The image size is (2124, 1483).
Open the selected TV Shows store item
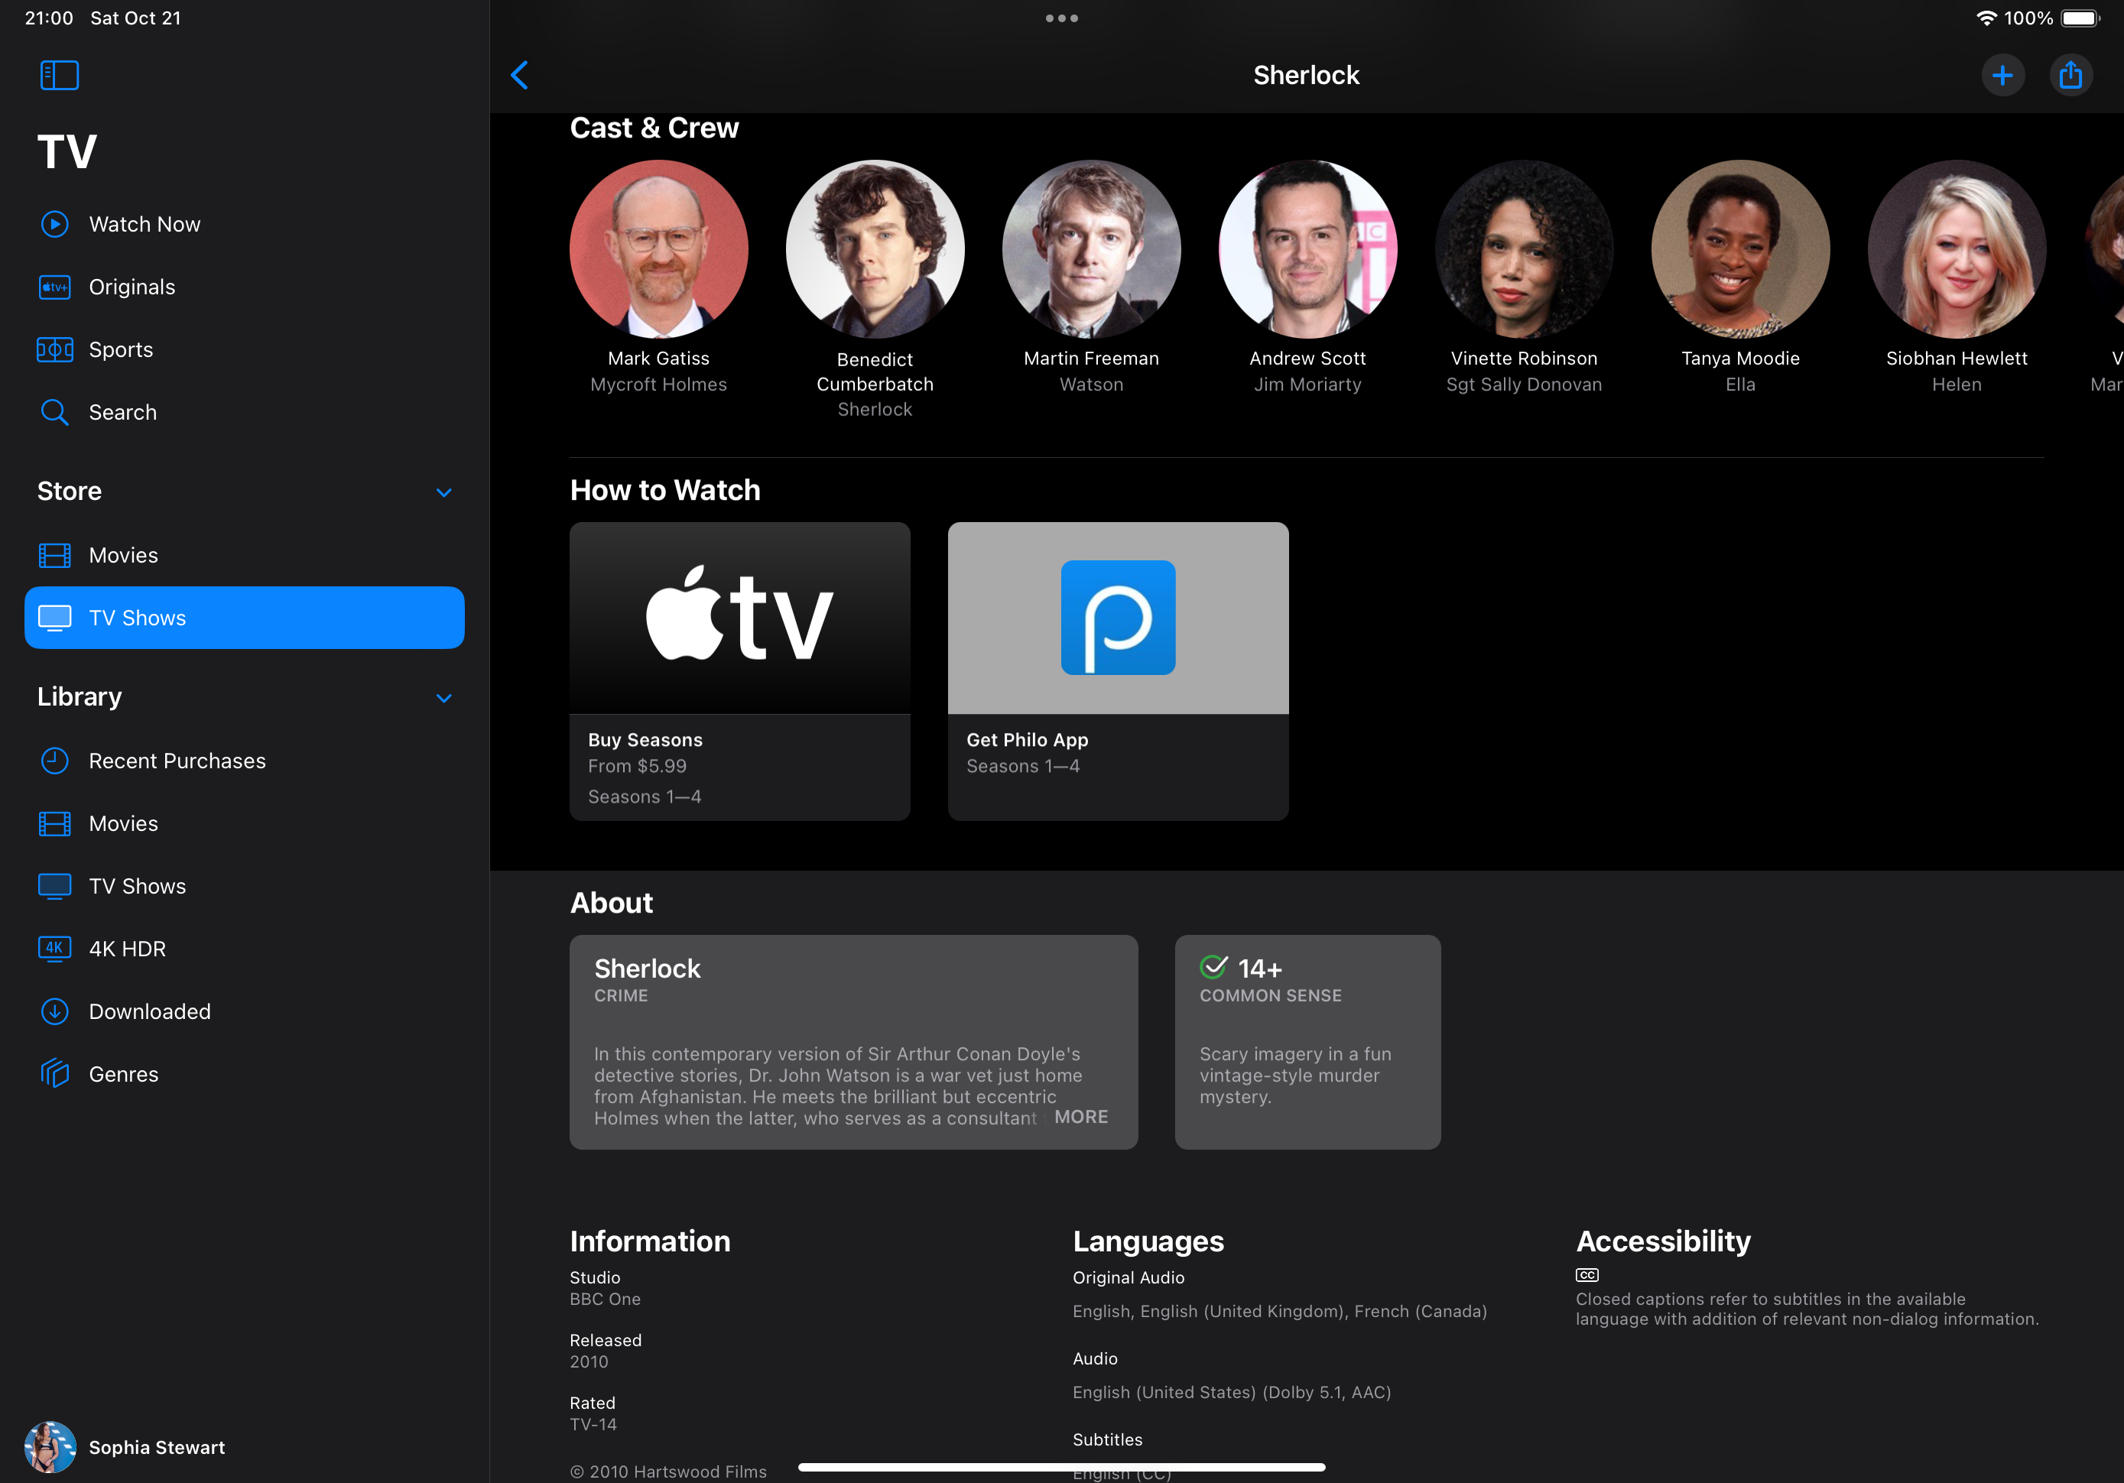click(x=244, y=617)
